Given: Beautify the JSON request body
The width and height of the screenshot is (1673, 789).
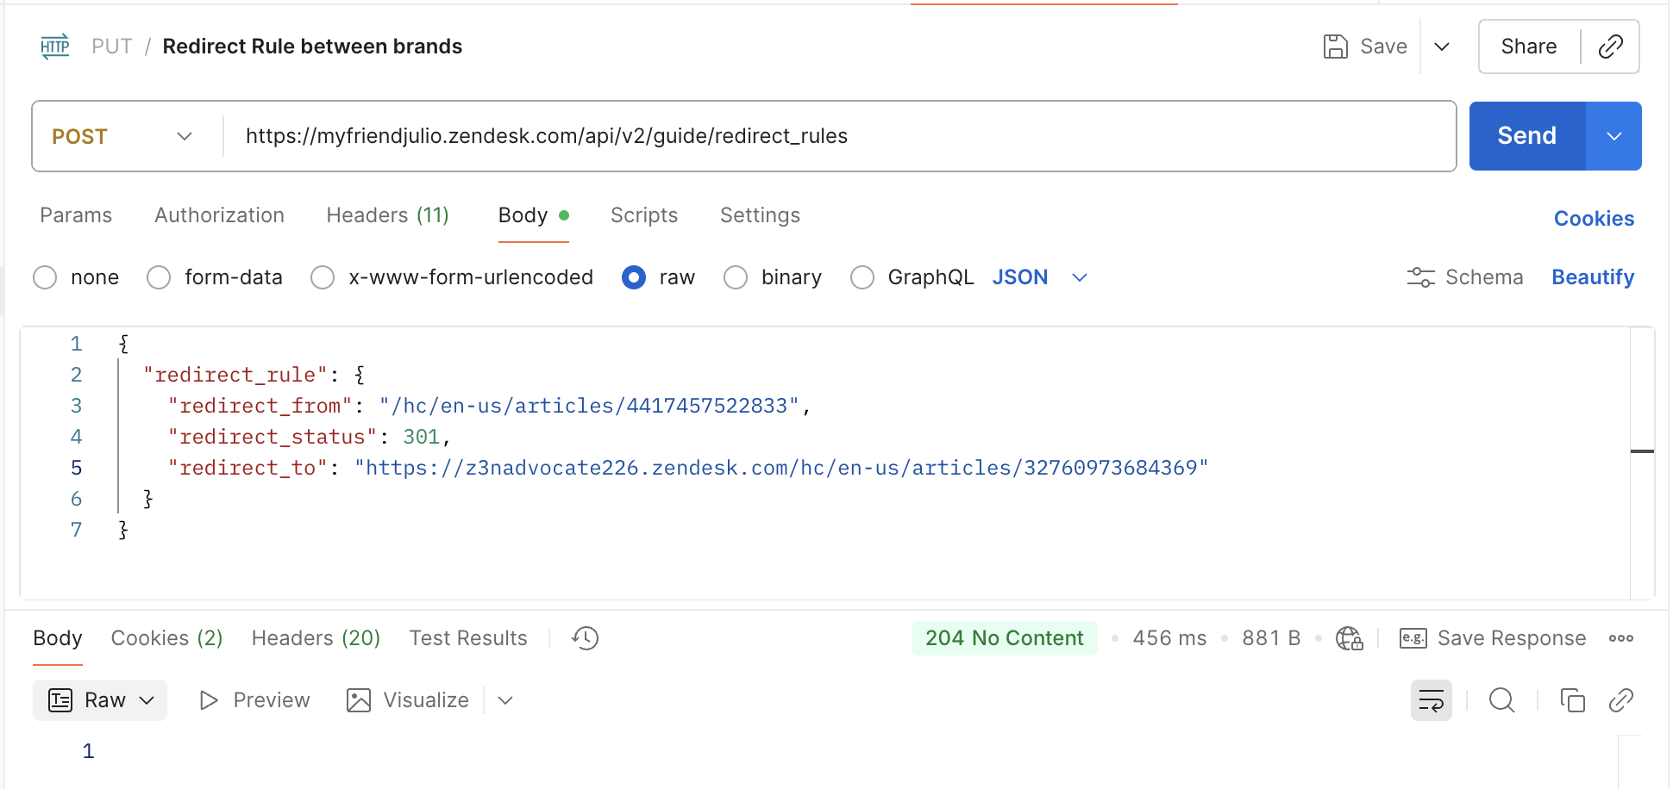Looking at the screenshot, I should click(x=1592, y=277).
